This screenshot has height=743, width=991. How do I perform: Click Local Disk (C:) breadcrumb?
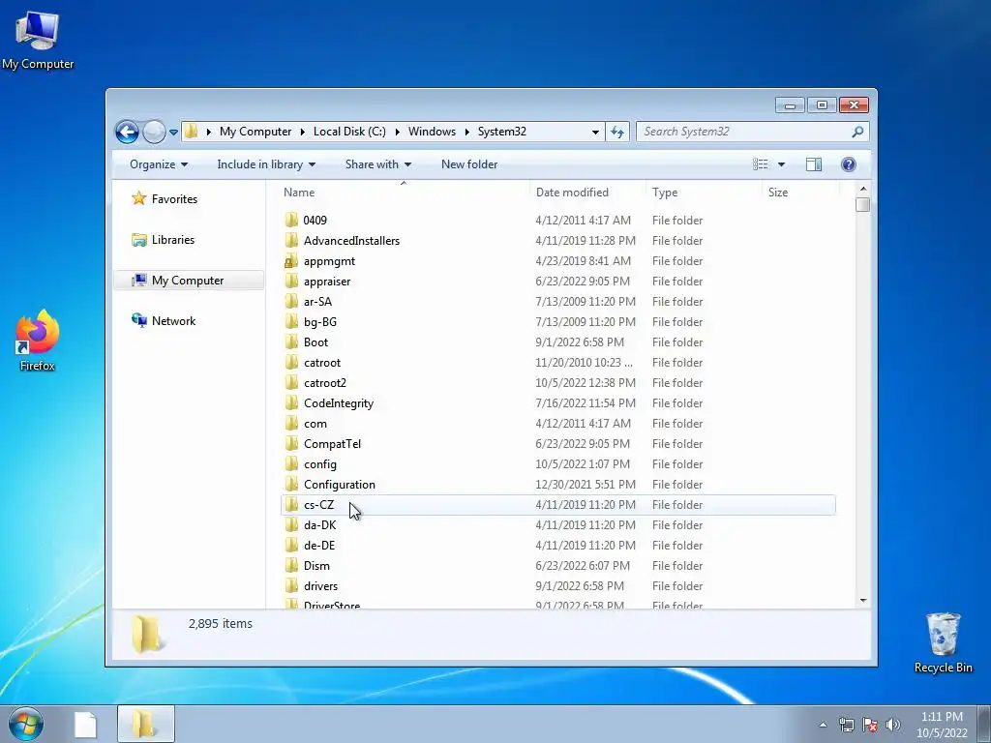349,132
